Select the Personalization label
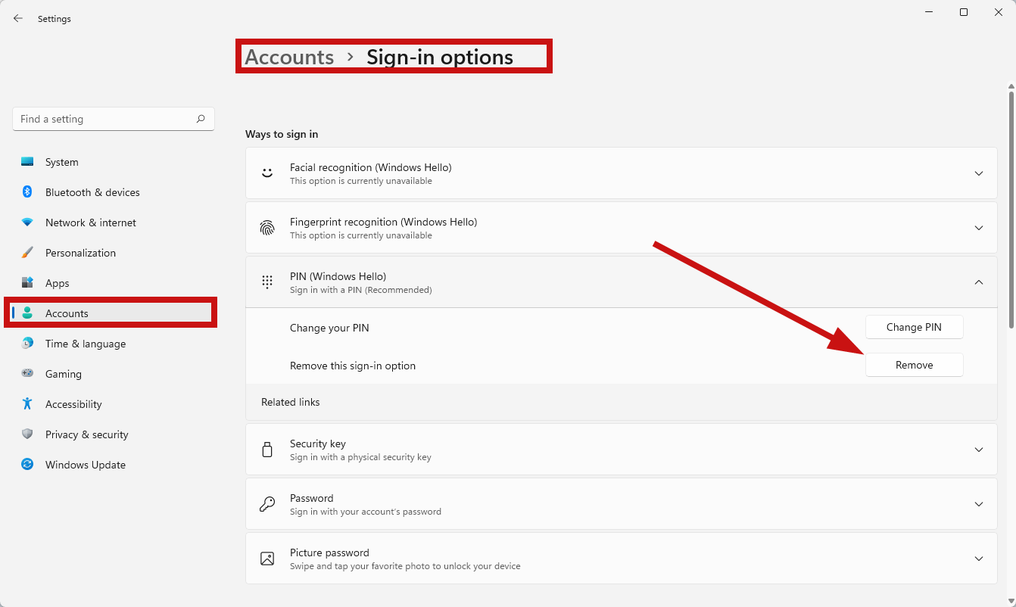Viewport: 1016px width, 607px height. click(80, 253)
